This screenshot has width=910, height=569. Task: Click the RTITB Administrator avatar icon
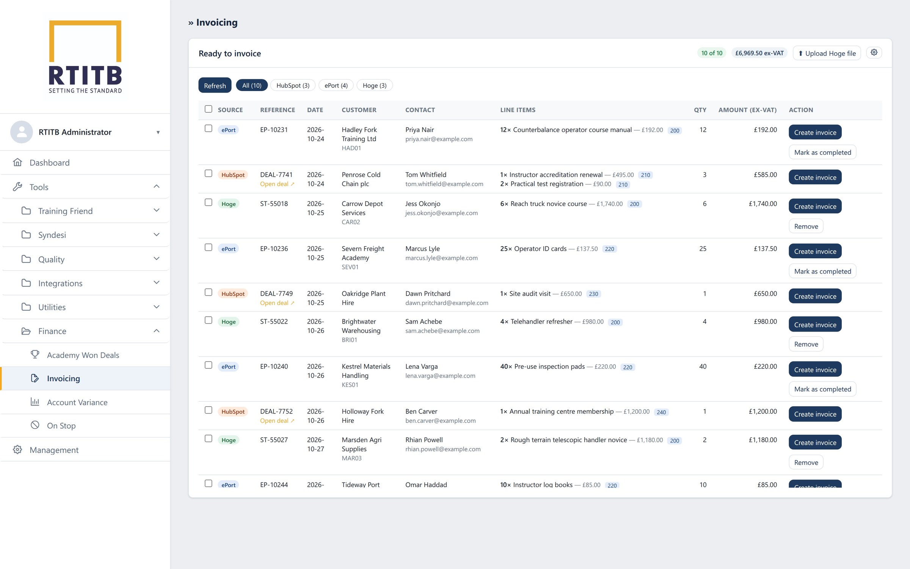(22, 132)
